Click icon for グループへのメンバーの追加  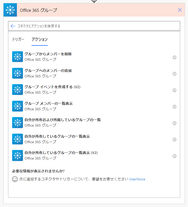[17, 73]
